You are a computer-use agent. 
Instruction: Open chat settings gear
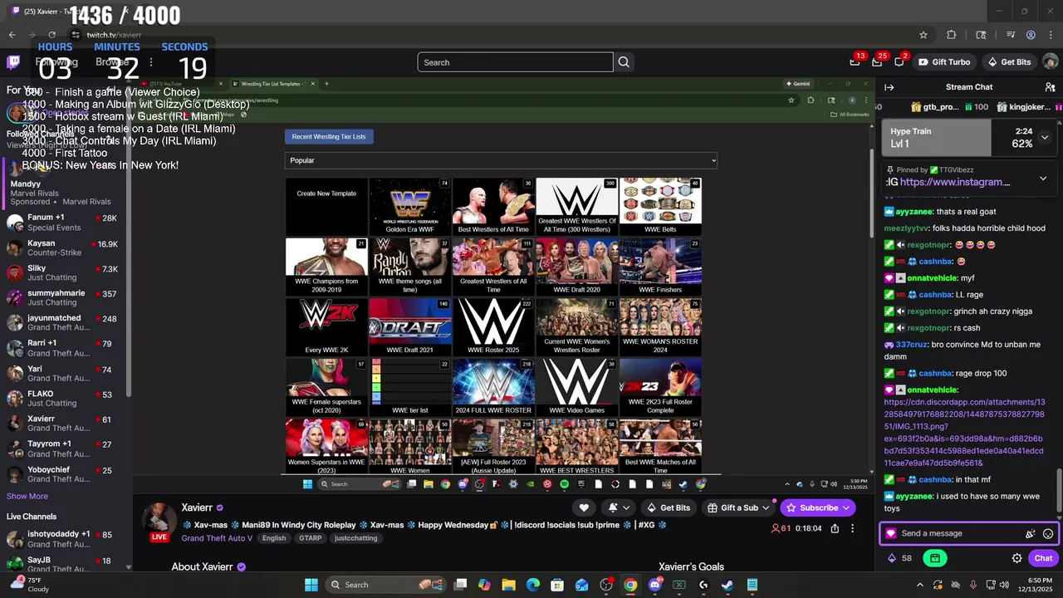coord(1016,558)
